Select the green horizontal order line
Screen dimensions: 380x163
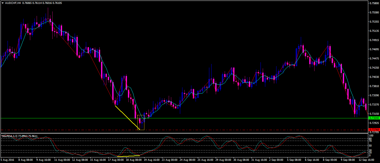(x=224, y=118)
